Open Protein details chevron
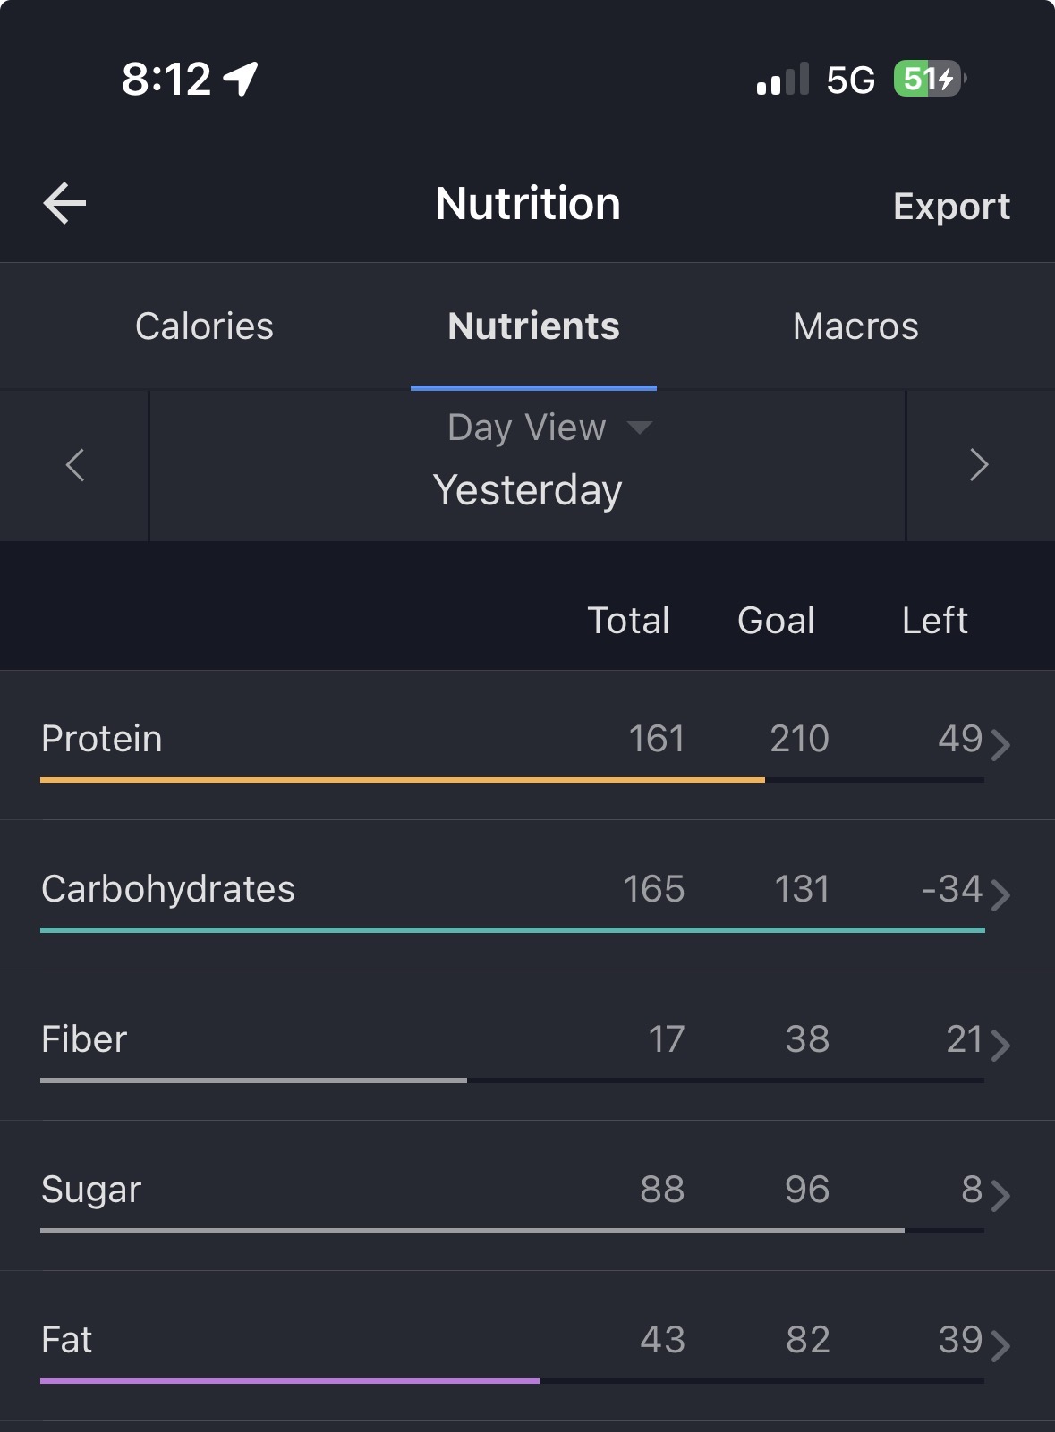Screen dimensions: 1055x1432 [x=1001, y=744]
